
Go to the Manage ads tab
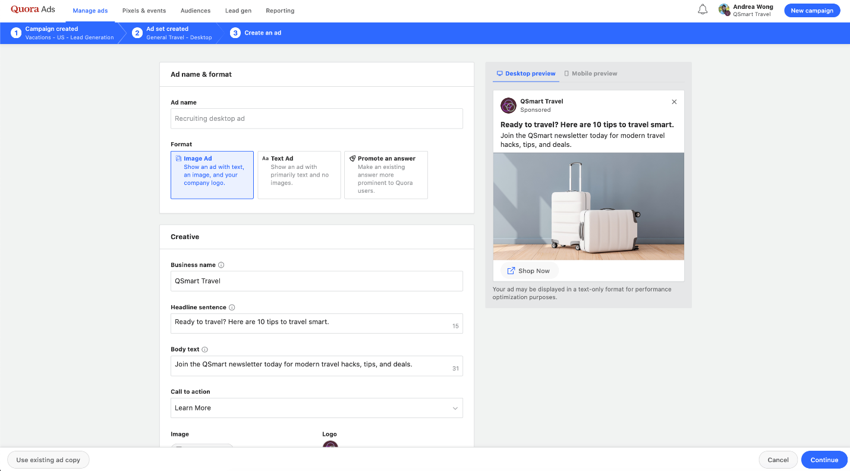tap(90, 11)
